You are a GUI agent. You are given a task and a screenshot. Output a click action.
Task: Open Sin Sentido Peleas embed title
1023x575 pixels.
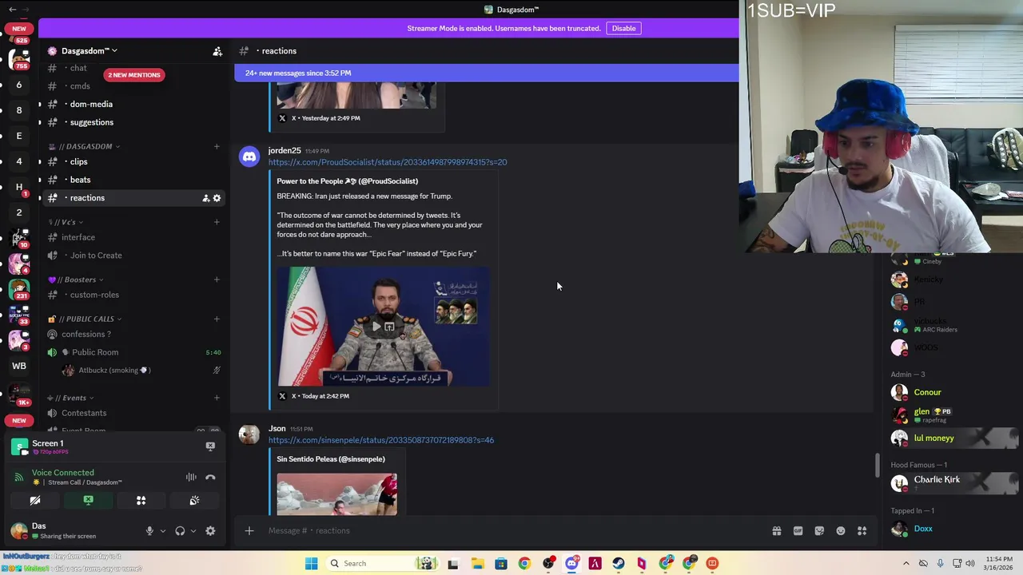331,459
